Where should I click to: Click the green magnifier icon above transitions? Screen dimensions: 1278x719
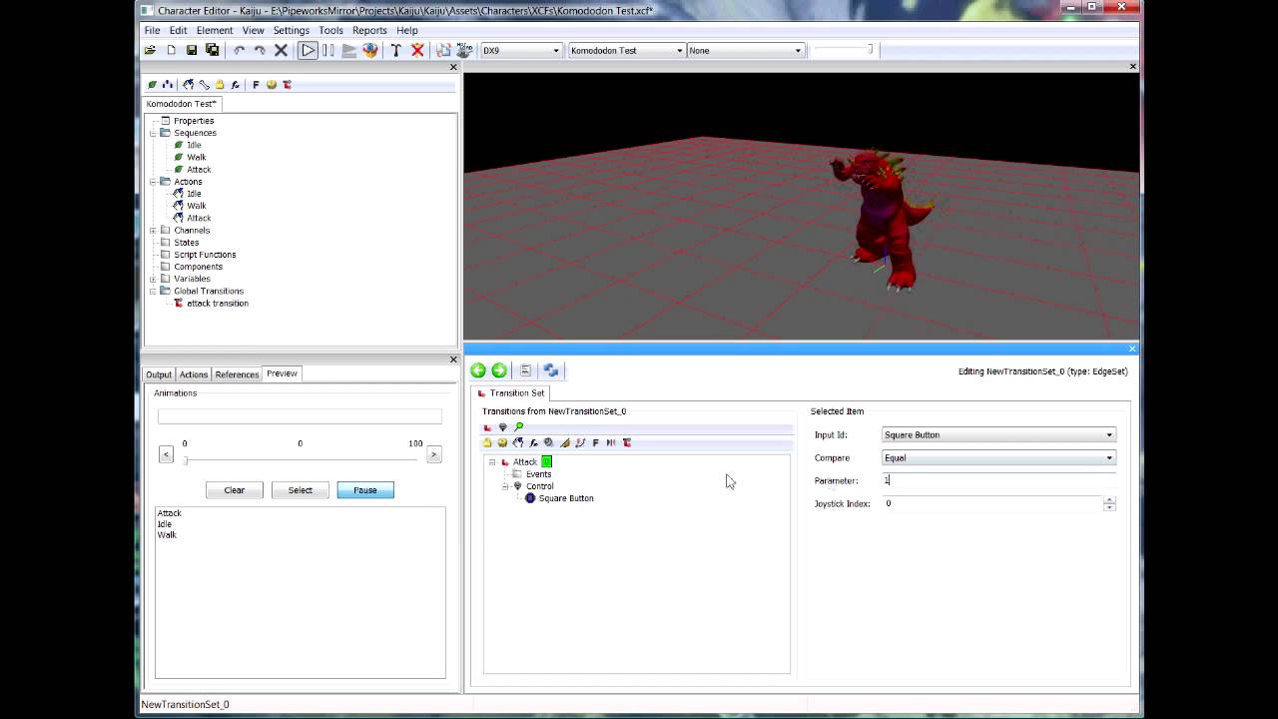[518, 427]
